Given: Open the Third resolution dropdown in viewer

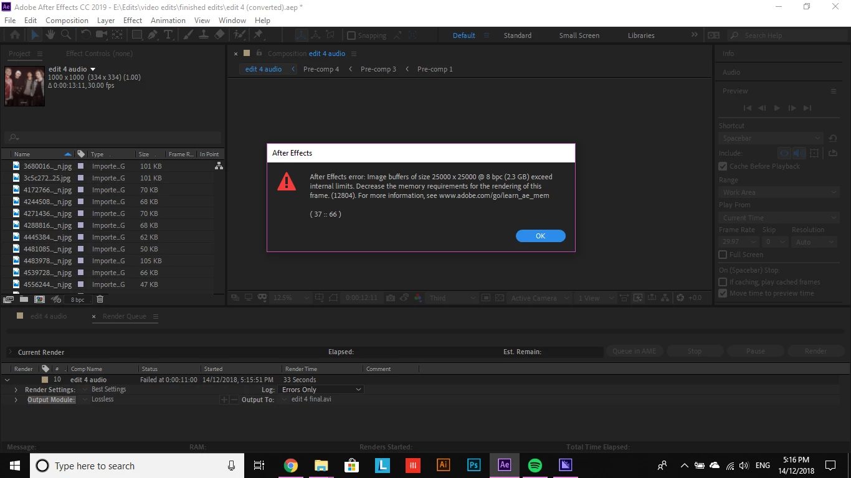Looking at the screenshot, I should click(x=452, y=298).
